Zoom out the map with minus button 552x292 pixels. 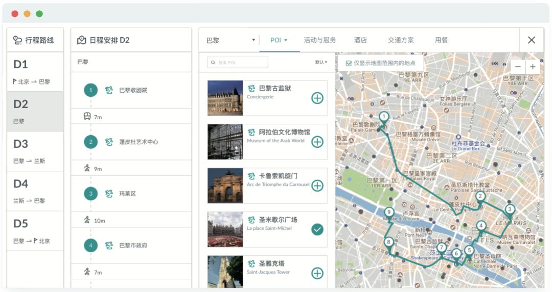[x=518, y=67]
